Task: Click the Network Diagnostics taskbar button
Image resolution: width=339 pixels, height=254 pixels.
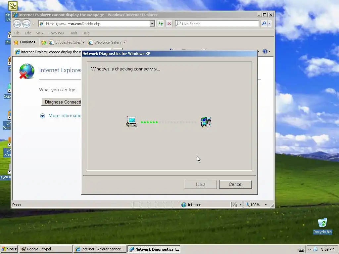Action: (154, 249)
